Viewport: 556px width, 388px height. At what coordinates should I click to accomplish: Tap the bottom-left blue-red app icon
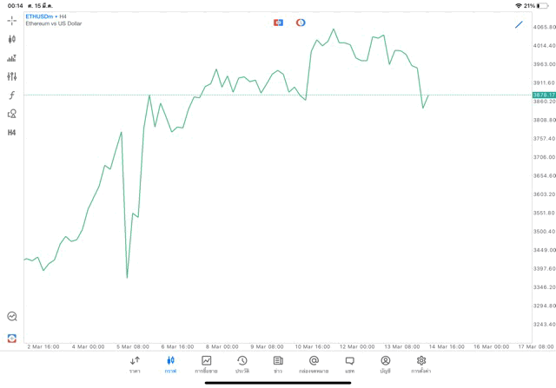(x=12, y=338)
